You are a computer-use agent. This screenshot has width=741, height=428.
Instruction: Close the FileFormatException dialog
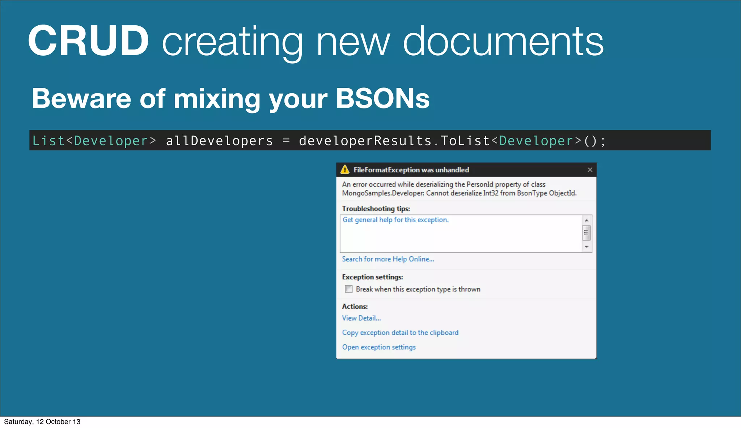tap(590, 170)
